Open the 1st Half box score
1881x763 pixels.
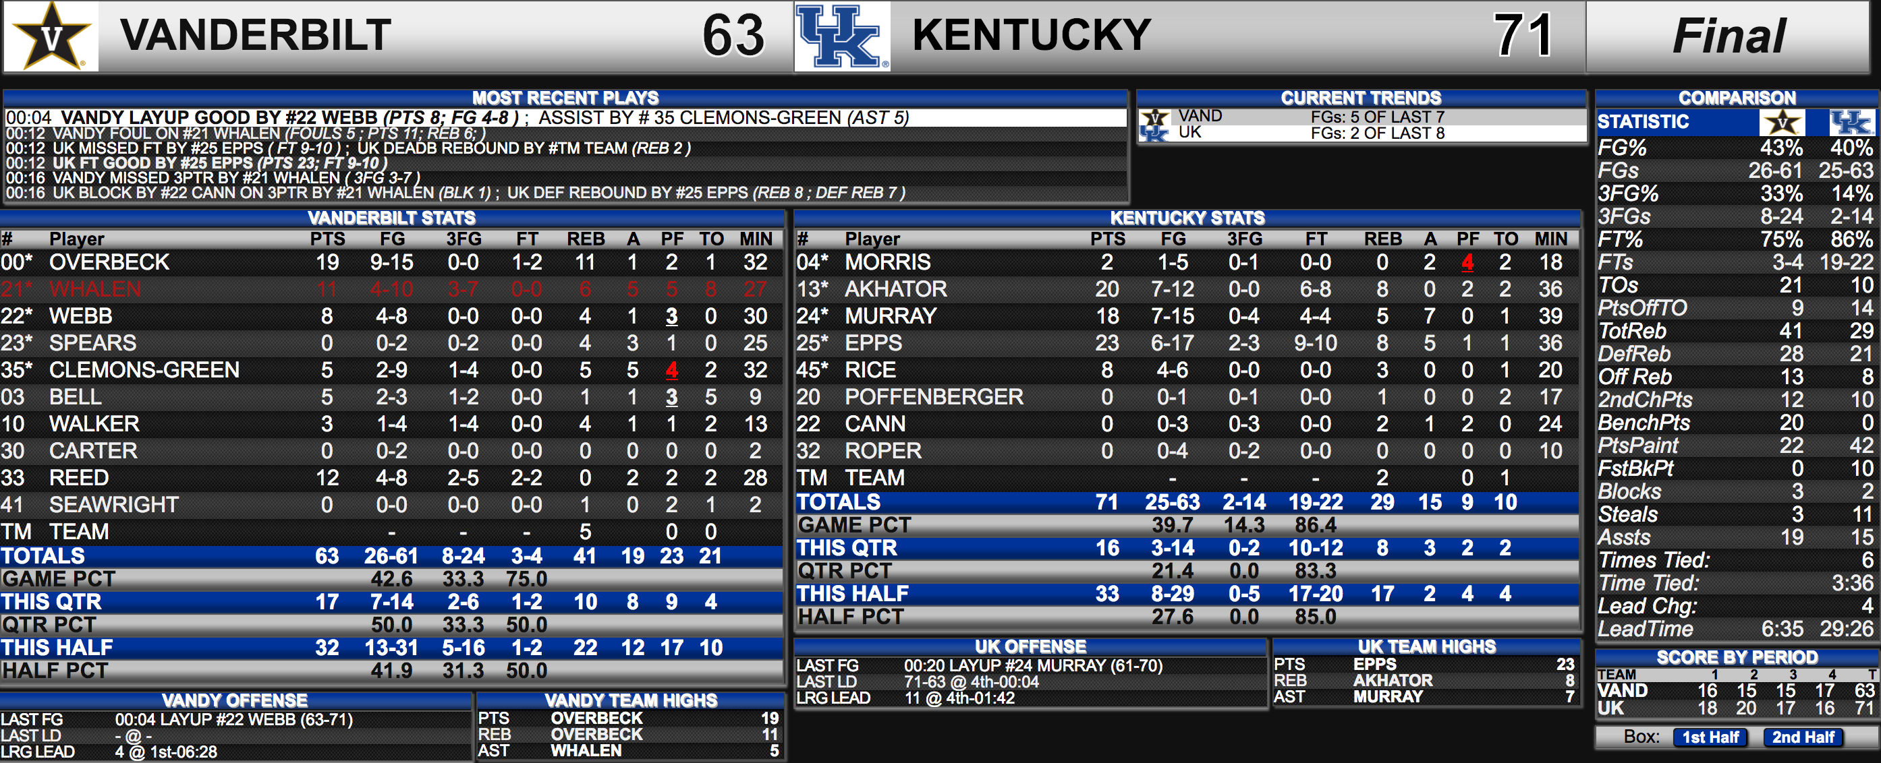[1710, 737]
